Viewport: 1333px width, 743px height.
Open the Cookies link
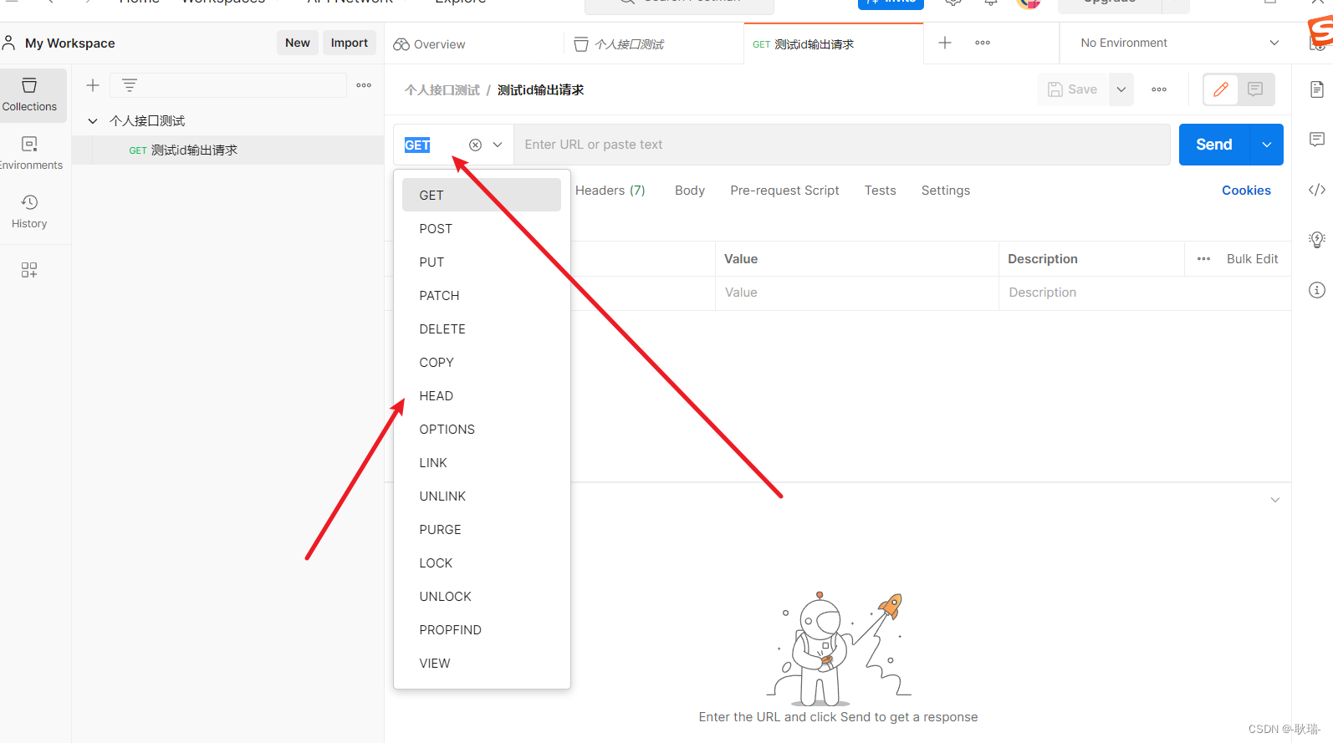point(1246,191)
